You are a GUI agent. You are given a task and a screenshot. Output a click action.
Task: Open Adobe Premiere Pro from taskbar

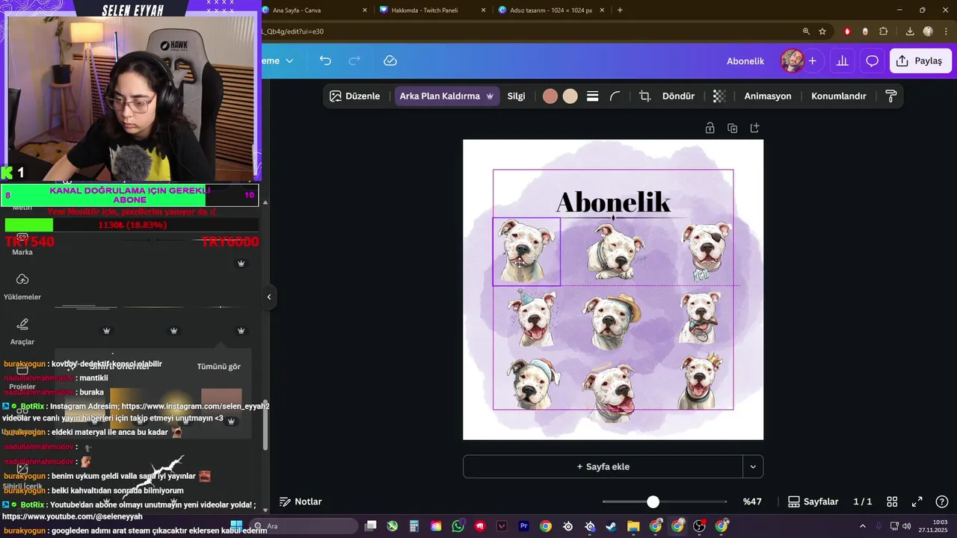(x=523, y=526)
